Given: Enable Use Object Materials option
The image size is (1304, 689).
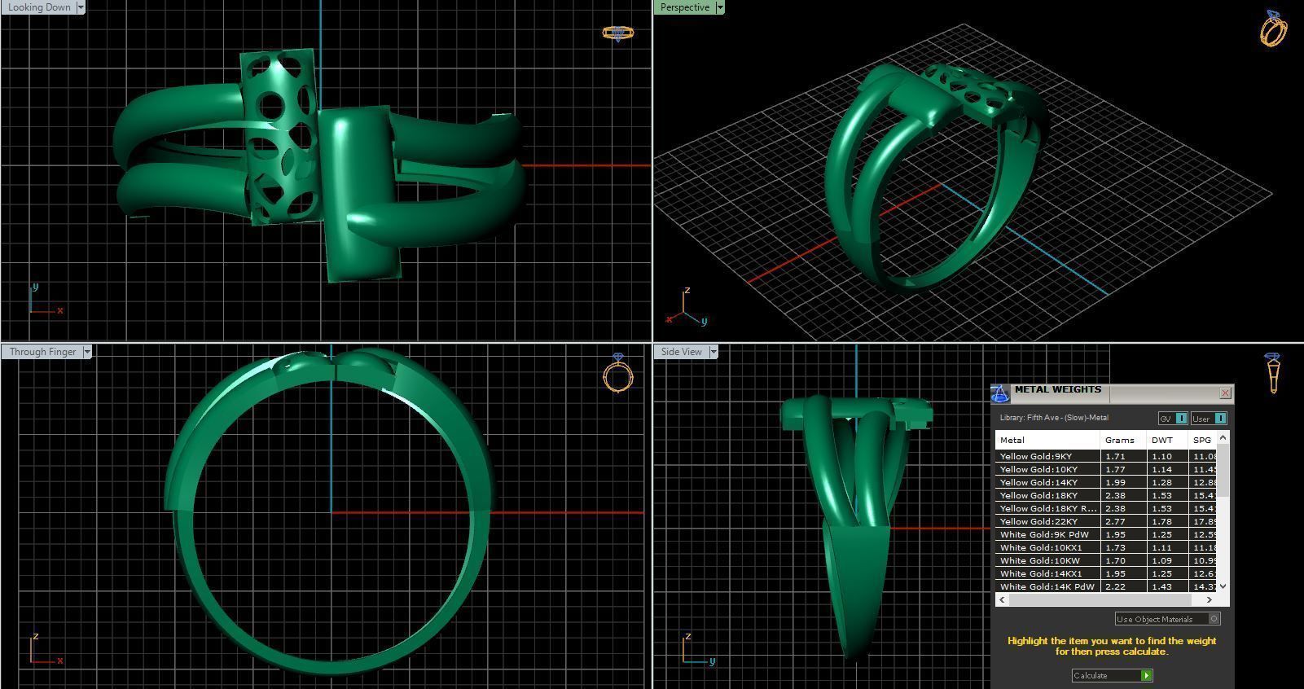Looking at the screenshot, I should click(x=1167, y=619).
